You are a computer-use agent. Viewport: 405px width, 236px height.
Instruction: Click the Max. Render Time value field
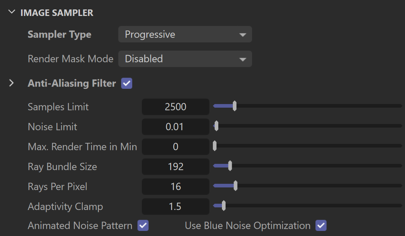point(175,146)
